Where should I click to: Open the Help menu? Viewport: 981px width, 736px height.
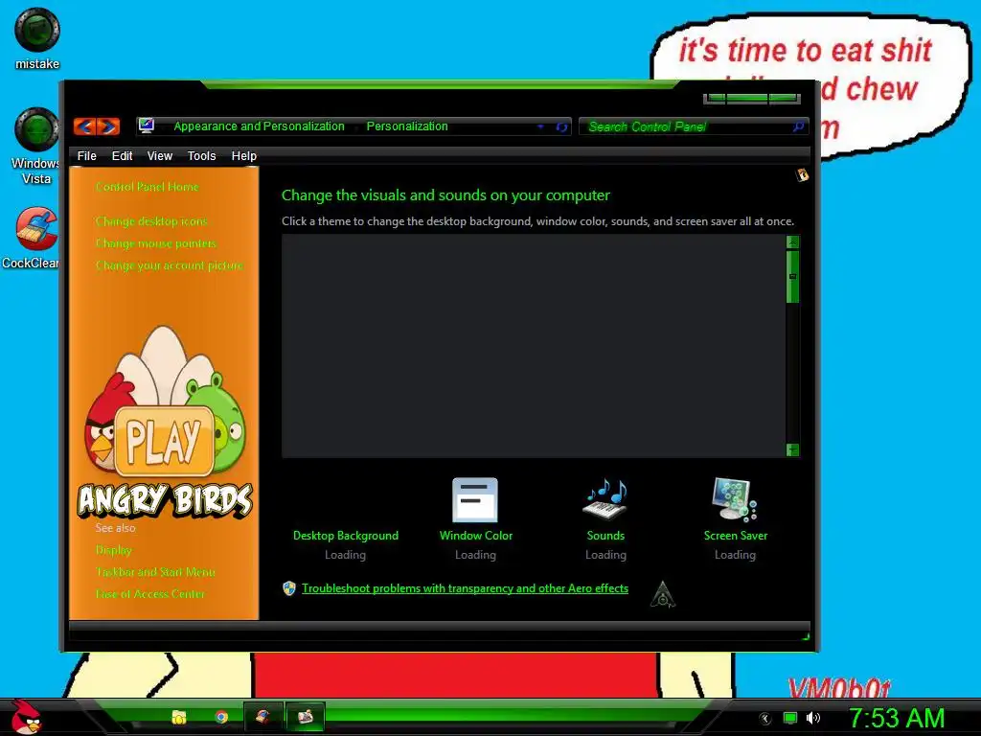244,156
